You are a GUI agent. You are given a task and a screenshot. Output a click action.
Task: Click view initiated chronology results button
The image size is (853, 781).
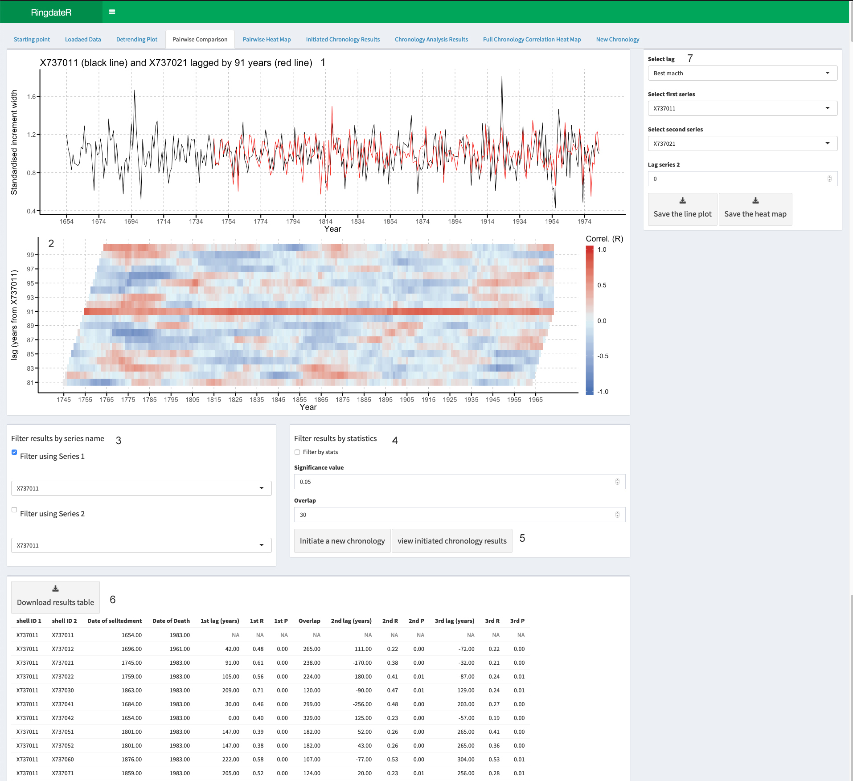click(x=452, y=541)
